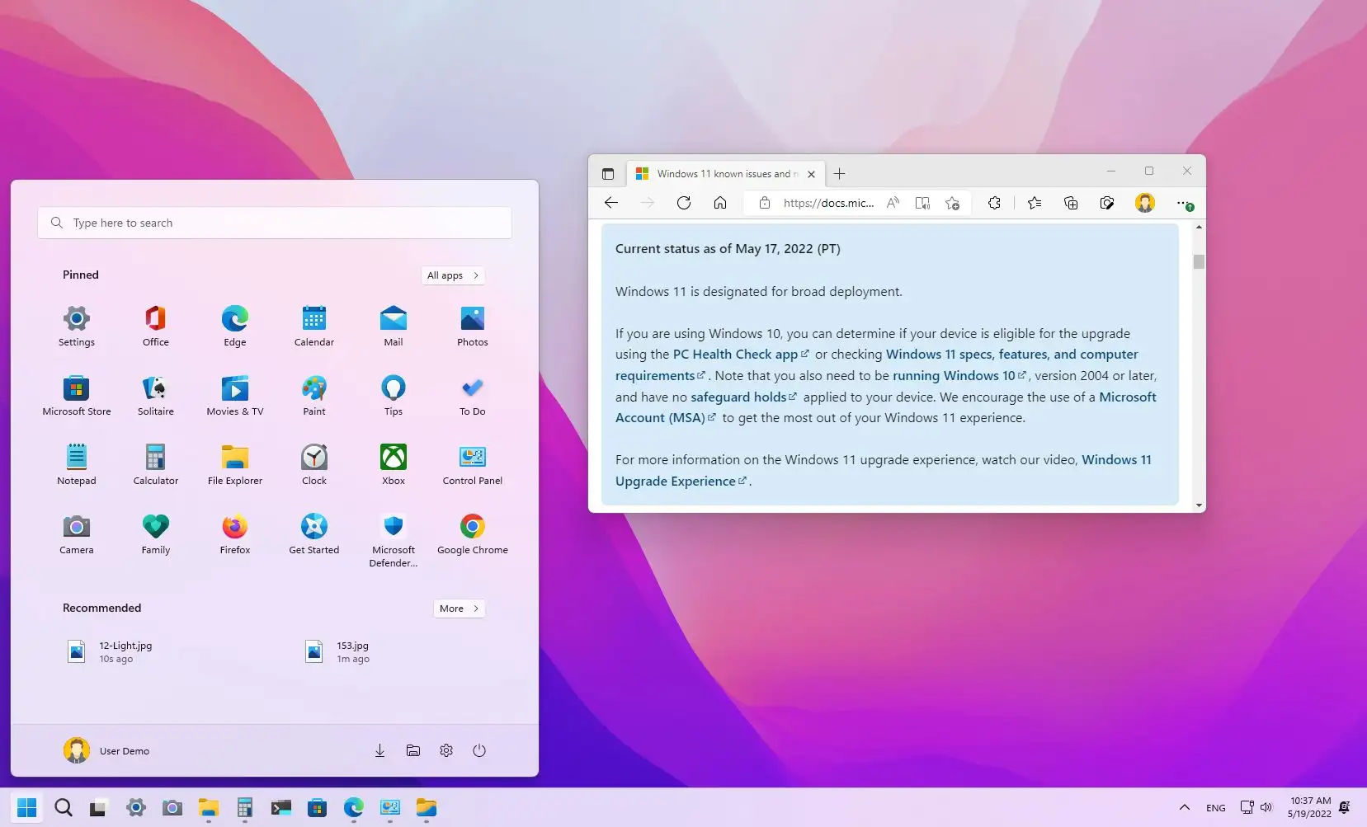The height and width of the screenshot is (827, 1367).
Task: Open Google Chrome from pinned apps
Action: [x=472, y=533]
